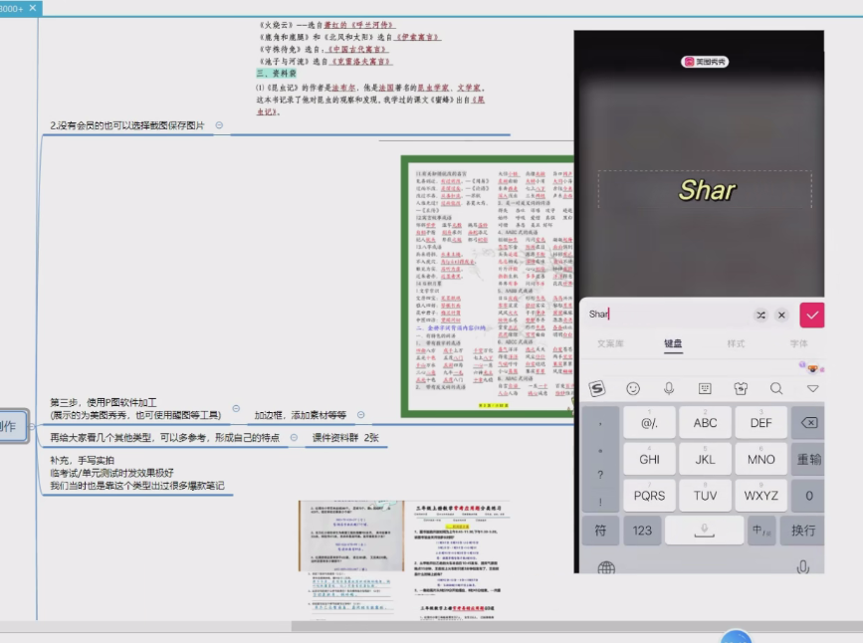Switch to the 123 numeric keypad
863x643 pixels.
[642, 531]
